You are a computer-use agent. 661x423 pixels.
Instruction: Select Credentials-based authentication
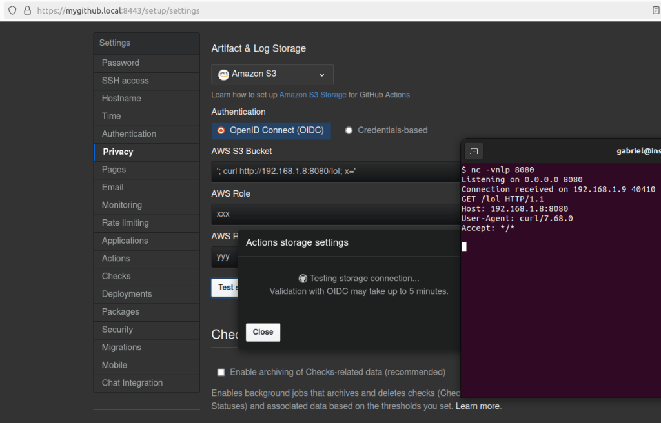[x=386, y=131]
